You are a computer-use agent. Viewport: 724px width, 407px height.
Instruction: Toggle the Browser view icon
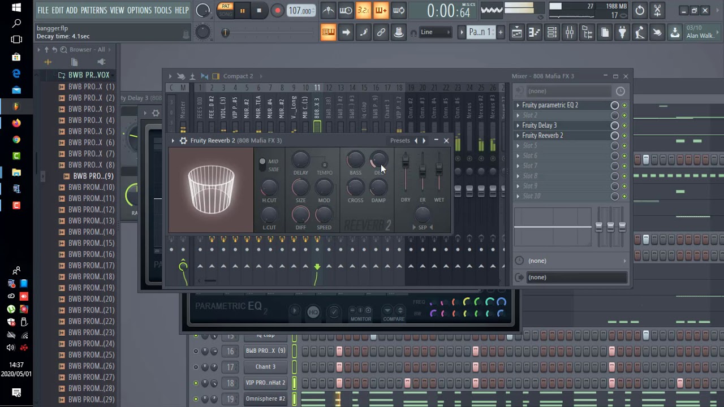[x=587, y=33]
